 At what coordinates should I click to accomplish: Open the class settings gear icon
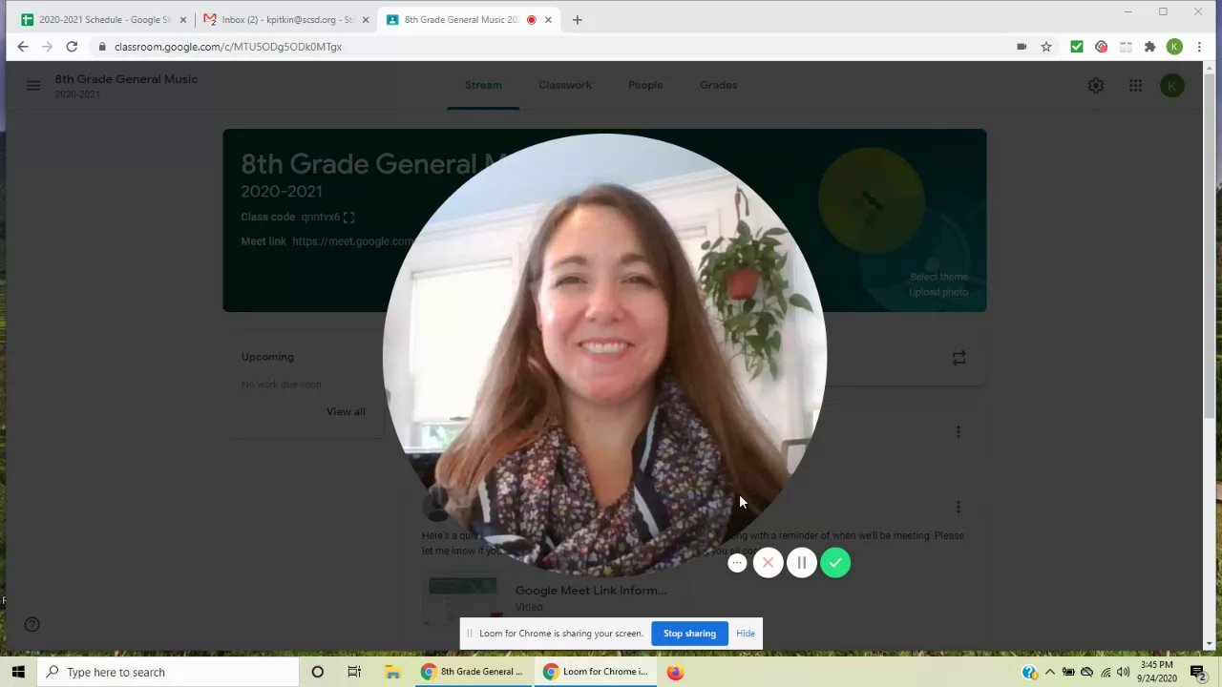click(x=1096, y=86)
